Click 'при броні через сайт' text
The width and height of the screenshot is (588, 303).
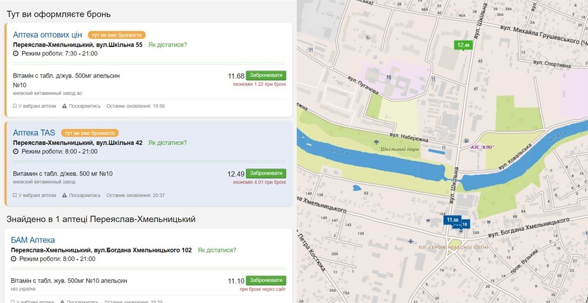point(263,289)
